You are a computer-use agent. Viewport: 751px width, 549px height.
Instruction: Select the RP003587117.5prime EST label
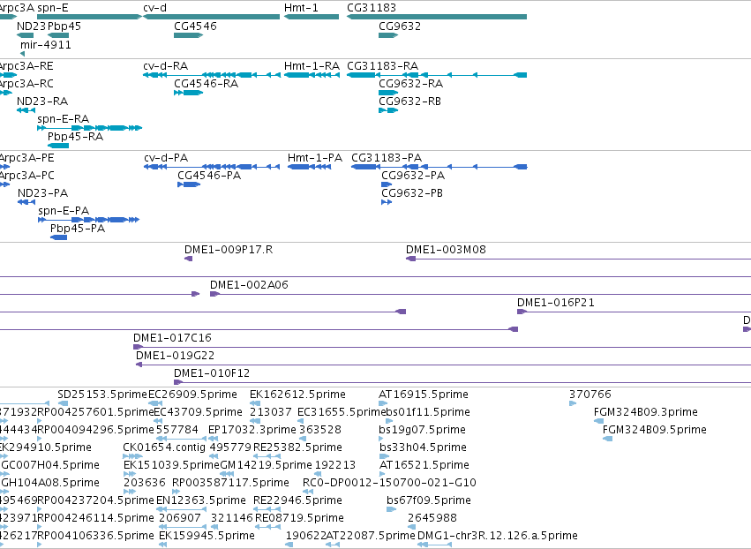[230, 484]
